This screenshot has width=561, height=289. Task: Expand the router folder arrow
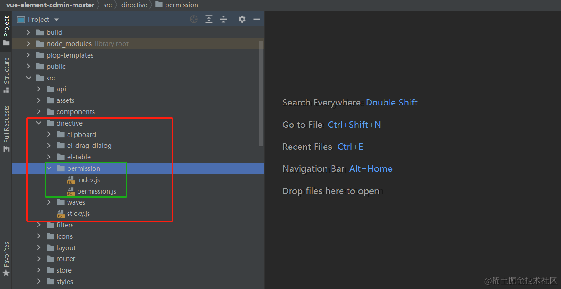(x=39, y=259)
